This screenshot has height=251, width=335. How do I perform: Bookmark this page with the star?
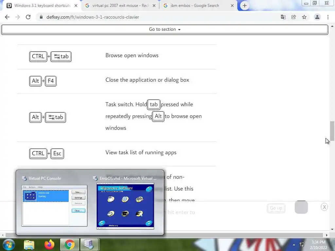[x=304, y=17]
